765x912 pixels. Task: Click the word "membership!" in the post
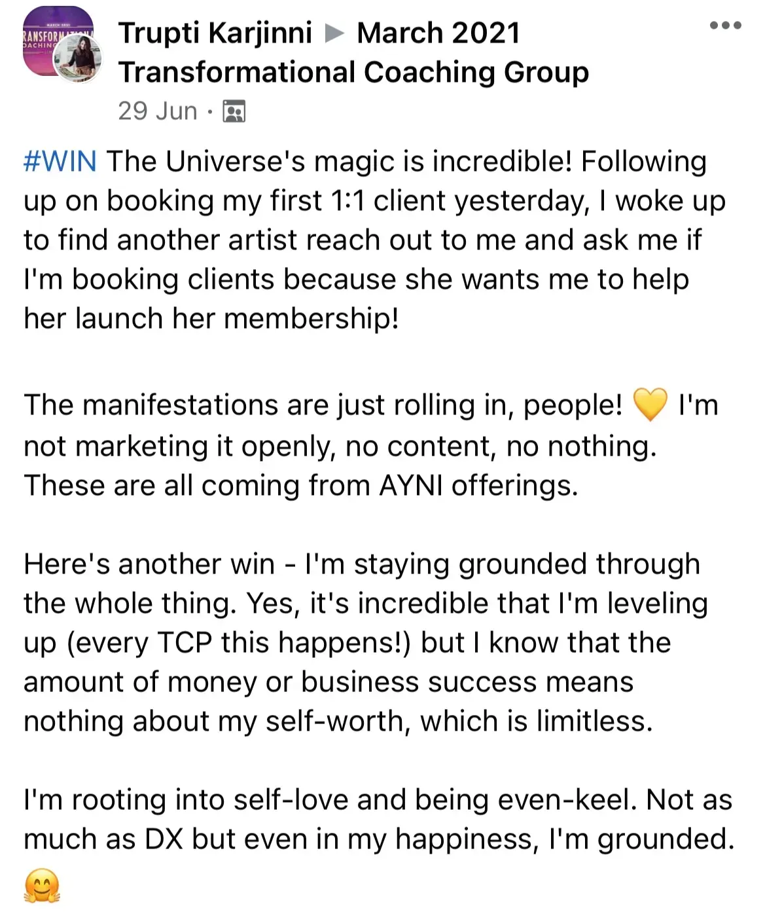pyautogui.click(x=311, y=319)
